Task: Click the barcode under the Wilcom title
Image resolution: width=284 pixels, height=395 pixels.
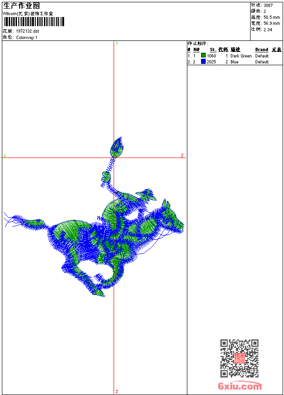Action: tap(33, 22)
